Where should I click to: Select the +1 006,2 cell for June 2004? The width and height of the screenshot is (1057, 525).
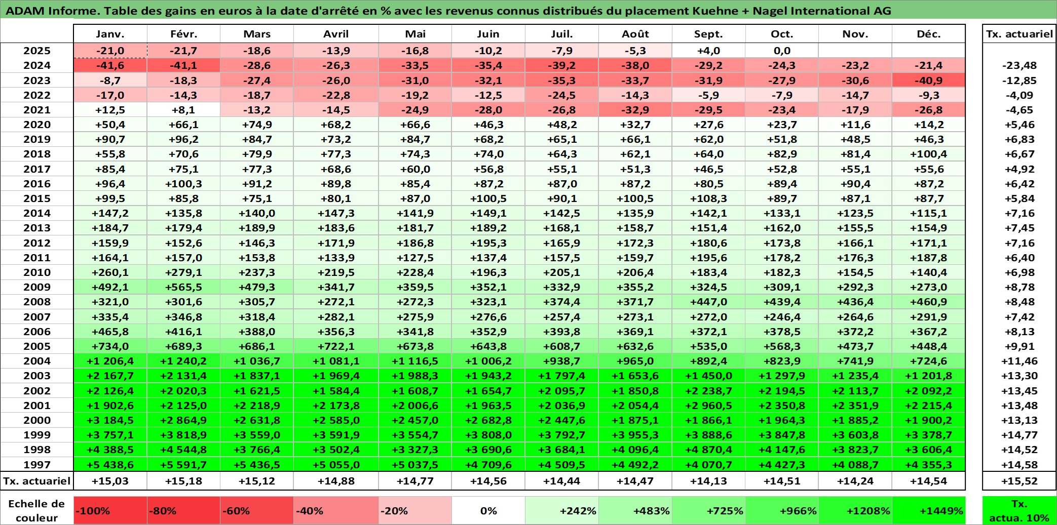point(488,361)
